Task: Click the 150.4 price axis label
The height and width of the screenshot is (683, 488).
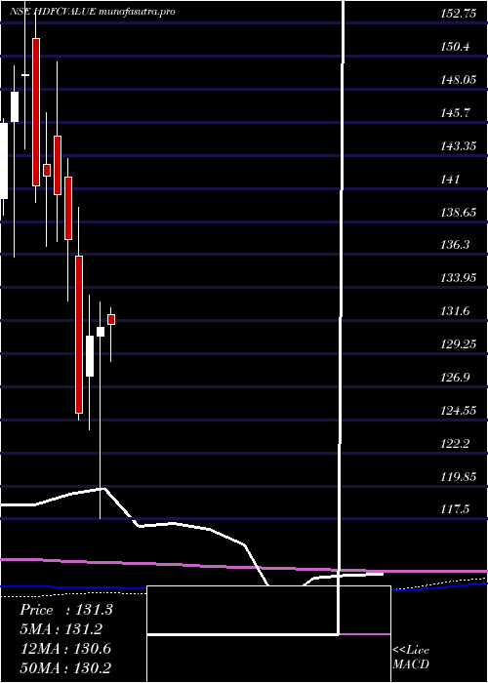Action: pos(455,47)
